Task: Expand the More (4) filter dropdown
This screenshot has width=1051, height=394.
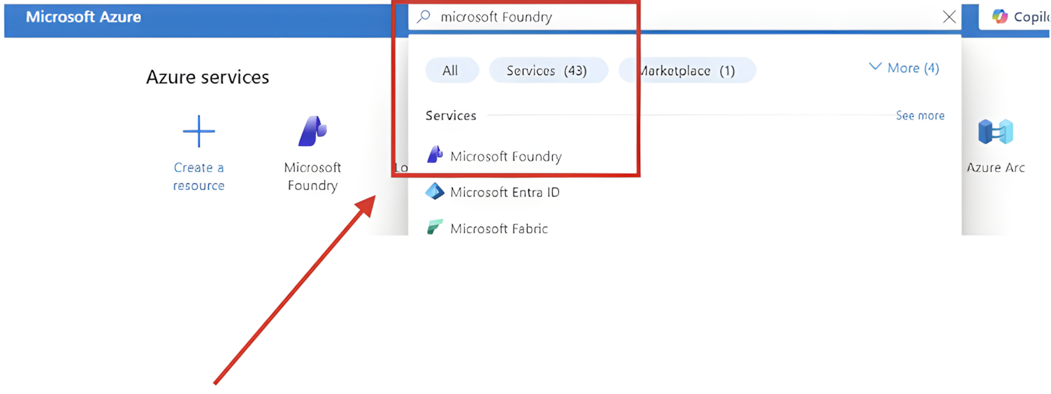Action: click(x=904, y=68)
